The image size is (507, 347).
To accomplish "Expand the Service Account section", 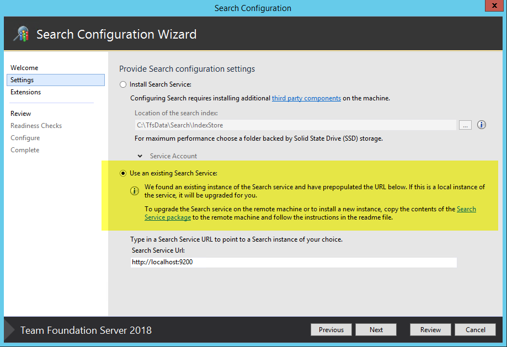I will coord(140,156).
